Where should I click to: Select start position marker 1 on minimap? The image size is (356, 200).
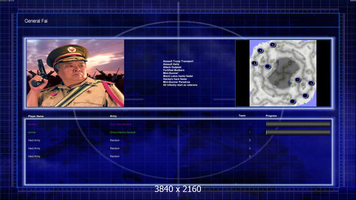[298, 80]
